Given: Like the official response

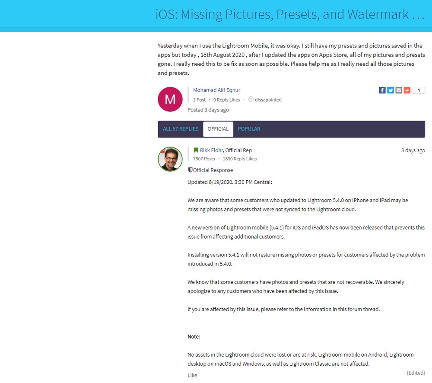Looking at the screenshot, I should (192, 375).
